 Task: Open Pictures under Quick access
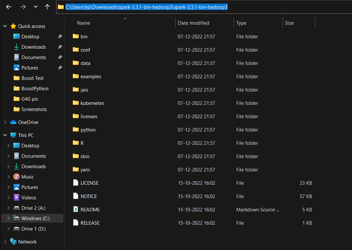[x=30, y=68]
